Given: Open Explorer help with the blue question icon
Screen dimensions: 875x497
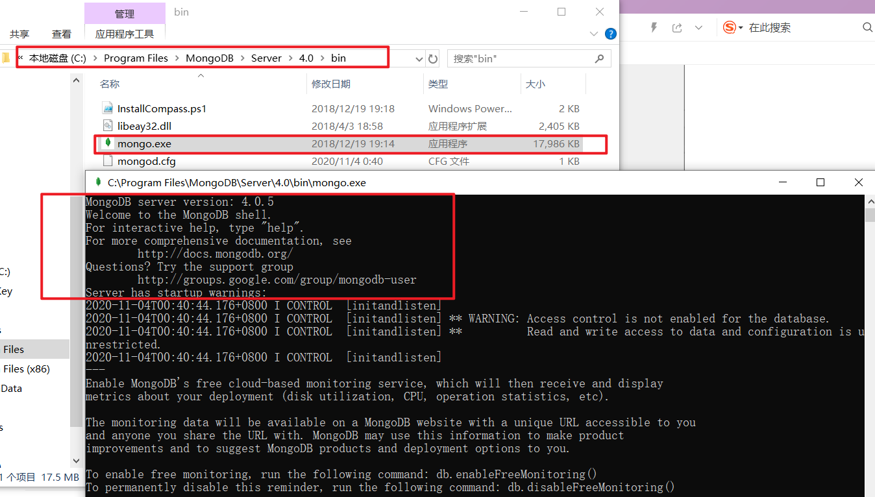Looking at the screenshot, I should (x=610, y=34).
